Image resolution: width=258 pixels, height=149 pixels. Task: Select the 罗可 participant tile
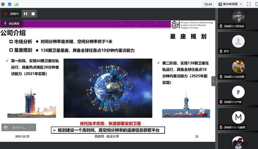point(238,43)
